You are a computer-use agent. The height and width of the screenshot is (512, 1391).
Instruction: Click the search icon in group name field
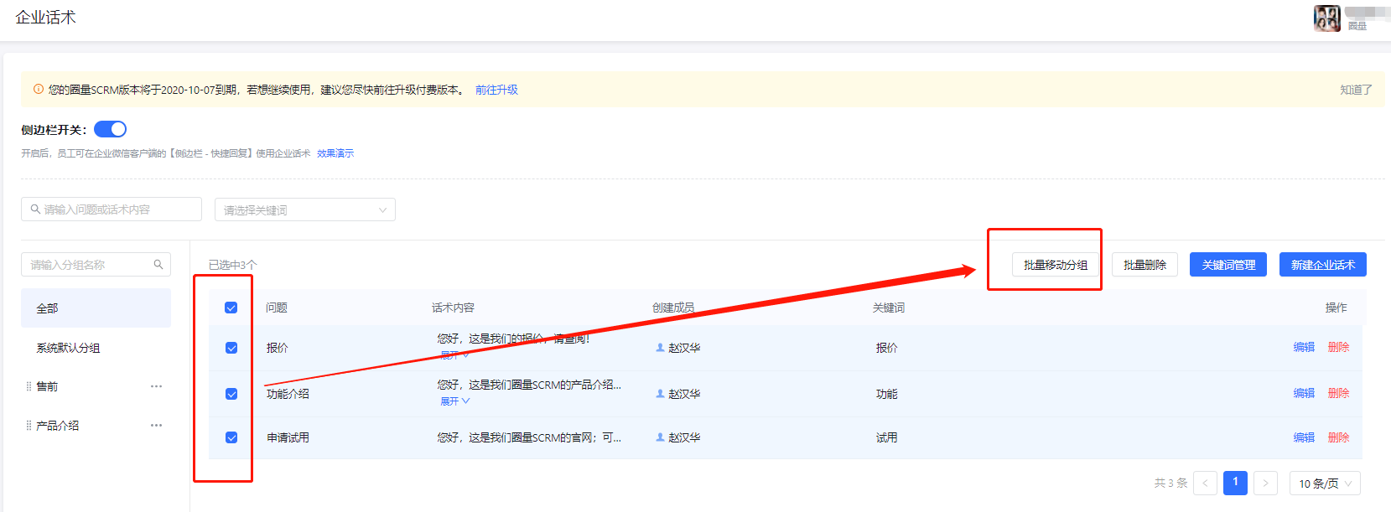158,265
